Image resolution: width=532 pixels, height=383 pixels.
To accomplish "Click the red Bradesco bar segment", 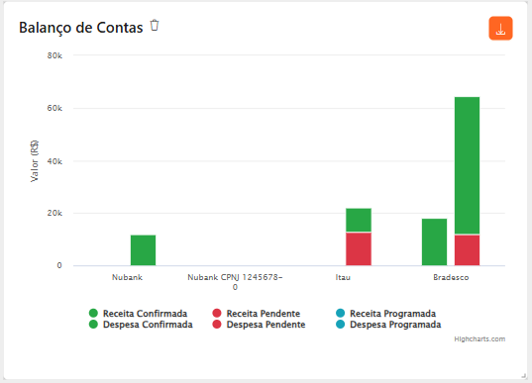I will pyautogui.click(x=468, y=250).
